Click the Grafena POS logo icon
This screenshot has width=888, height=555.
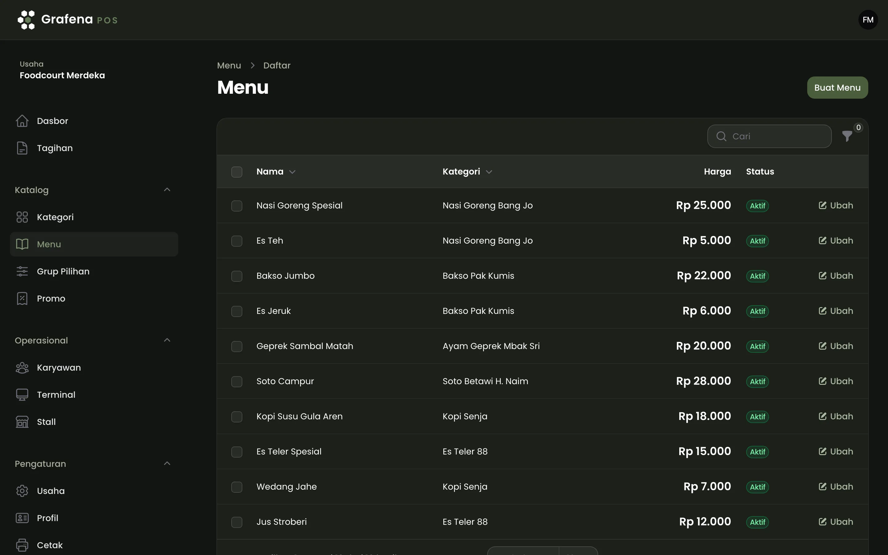(x=26, y=20)
